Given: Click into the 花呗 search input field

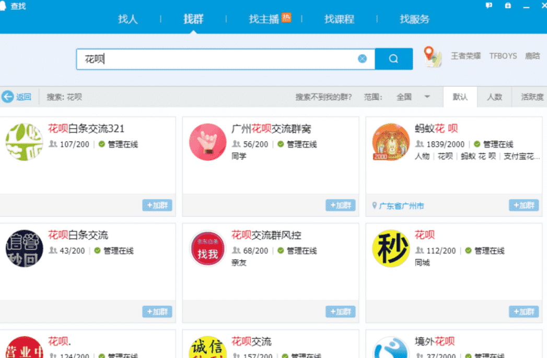Looking at the screenshot, I should [216, 59].
